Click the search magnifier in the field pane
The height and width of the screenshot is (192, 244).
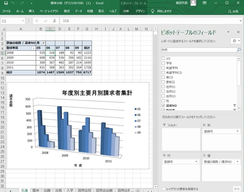(x=239, y=50)
